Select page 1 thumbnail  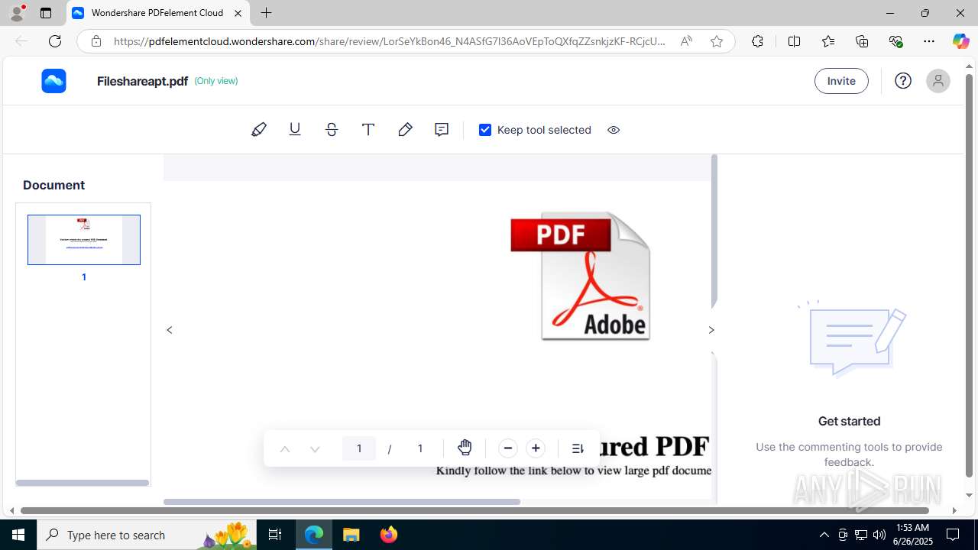coord(84,240)
